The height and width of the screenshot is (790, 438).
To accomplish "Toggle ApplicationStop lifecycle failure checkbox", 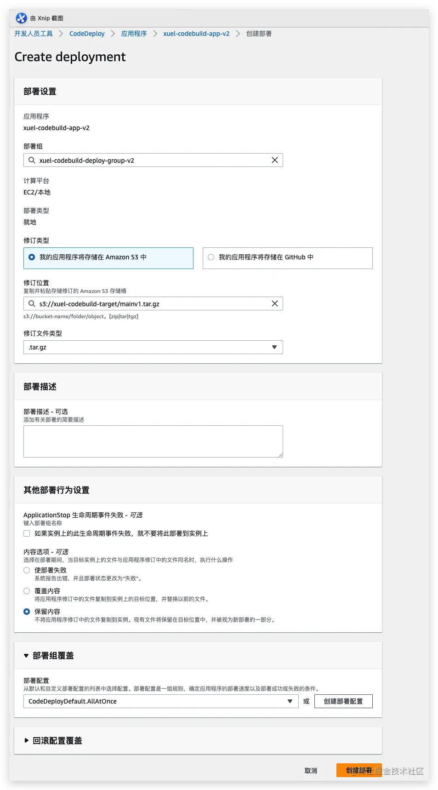I will 27,533.
